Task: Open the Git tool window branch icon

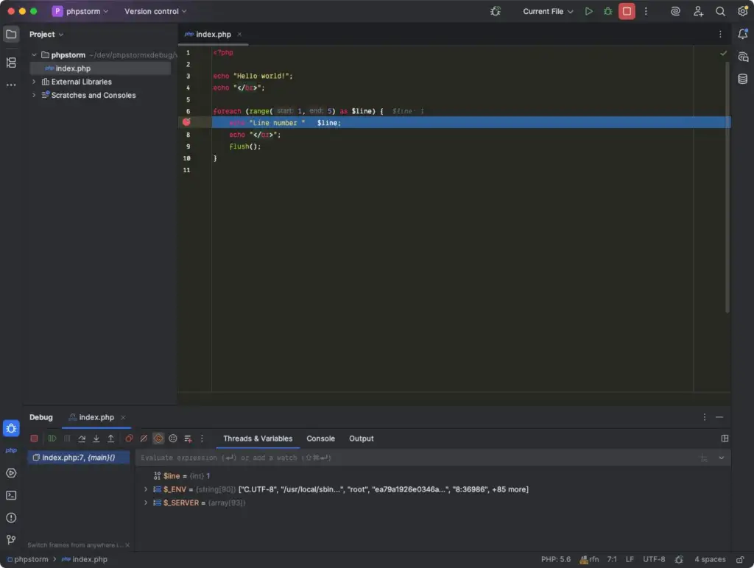Action: click(x=11, y=539)
